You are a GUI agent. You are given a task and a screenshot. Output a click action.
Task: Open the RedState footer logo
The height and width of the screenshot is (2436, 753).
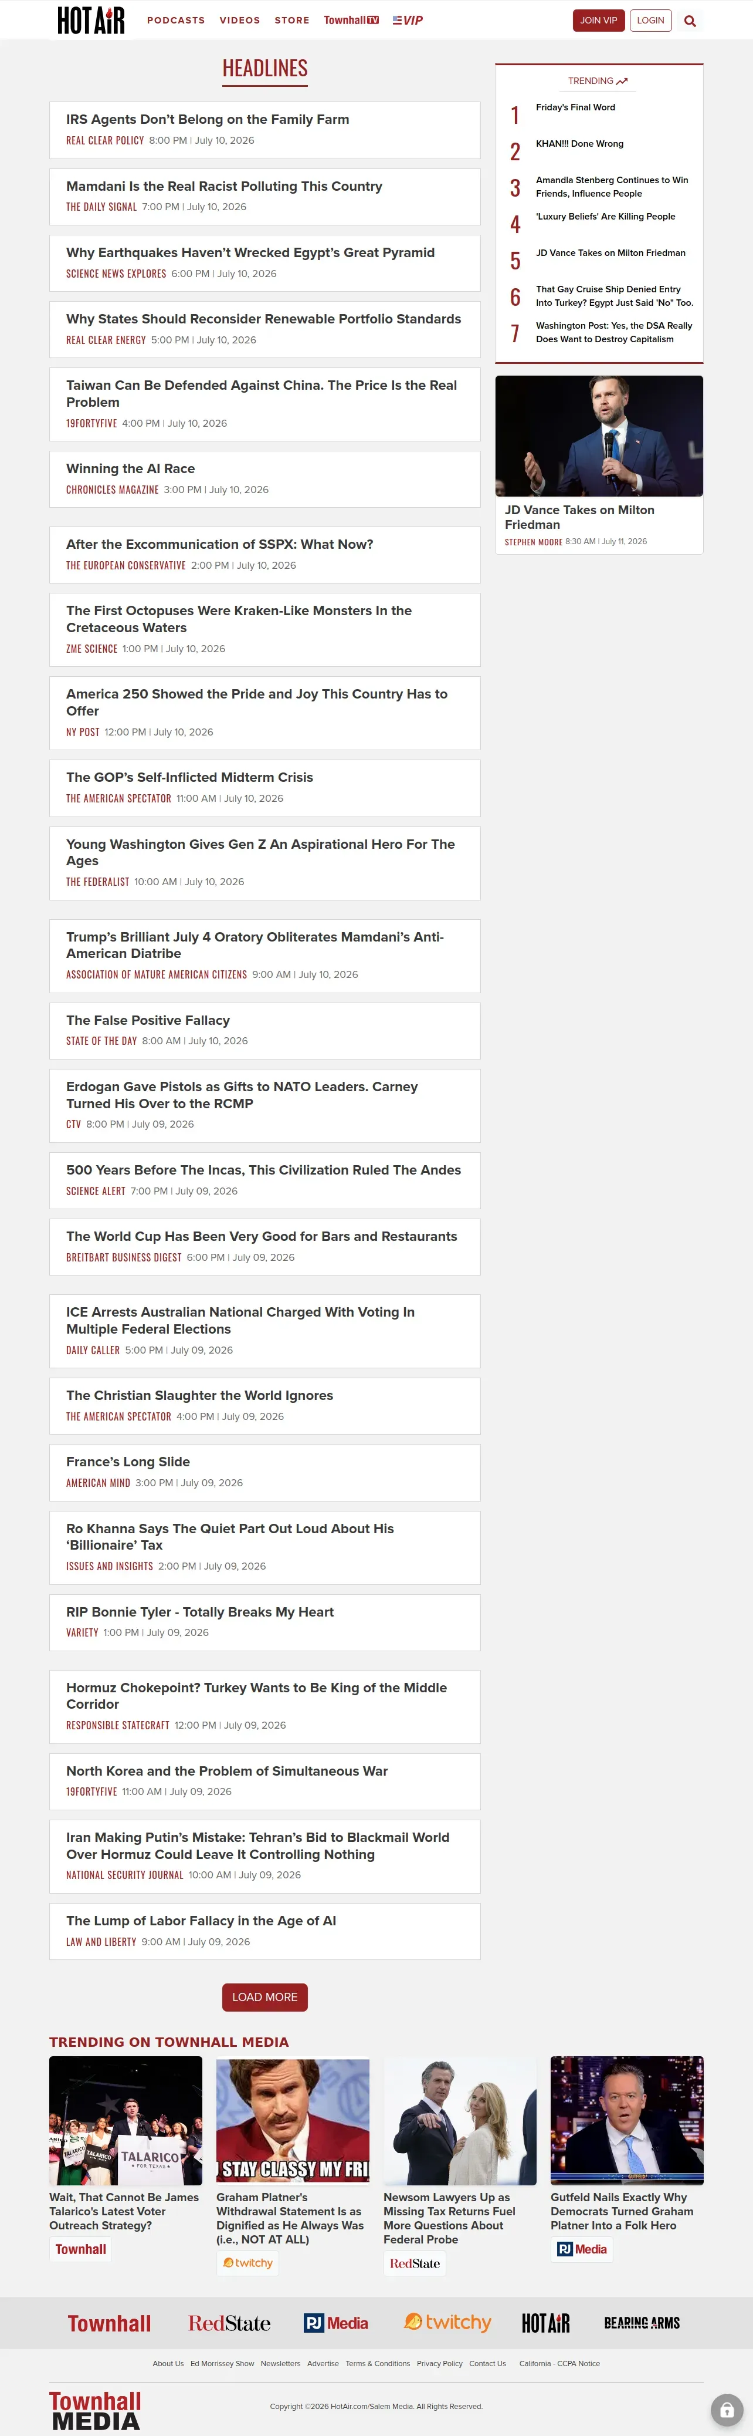(229, 2323)
